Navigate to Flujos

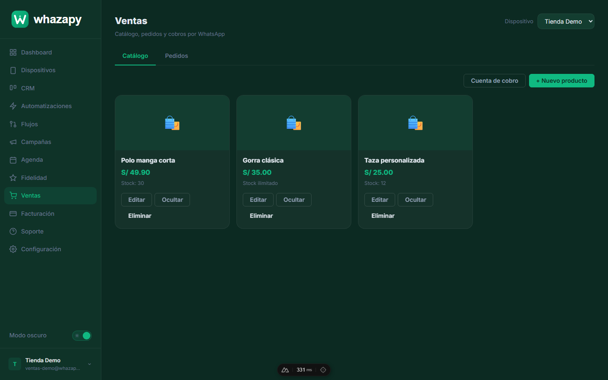(x=50, y=124)
